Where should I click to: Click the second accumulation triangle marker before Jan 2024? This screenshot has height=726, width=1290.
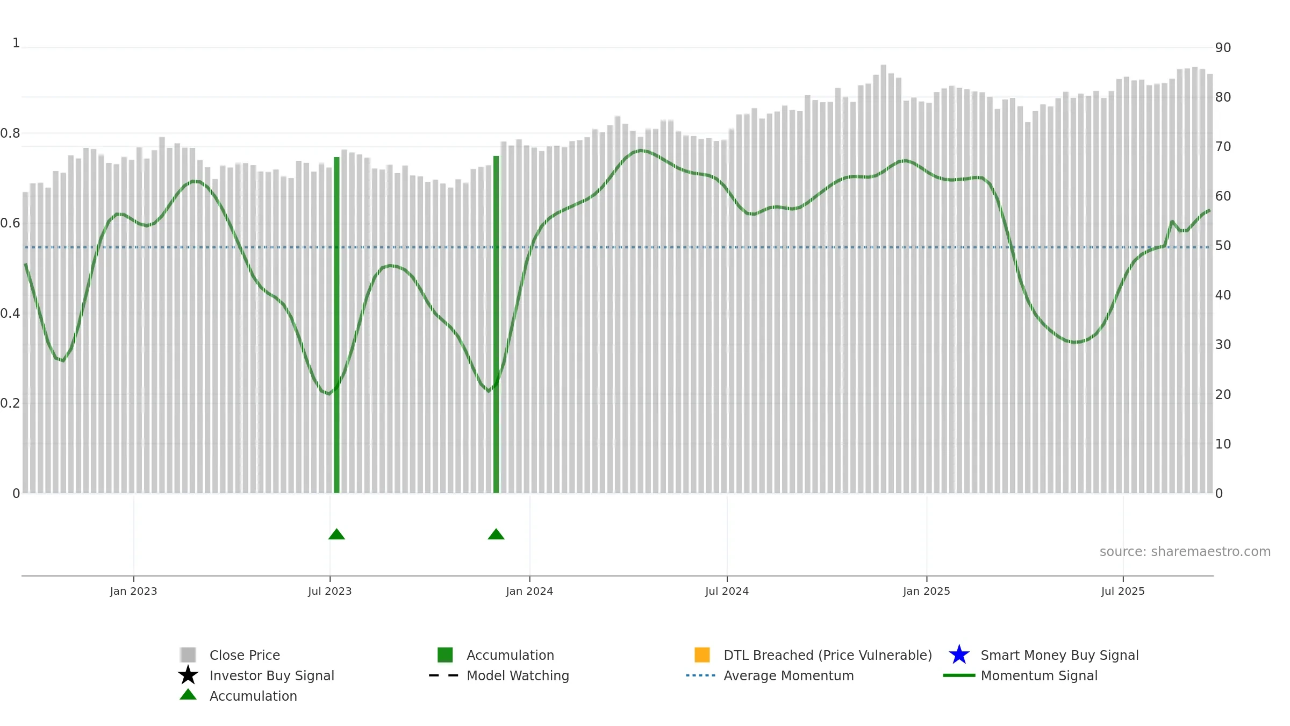coord(496,535)
